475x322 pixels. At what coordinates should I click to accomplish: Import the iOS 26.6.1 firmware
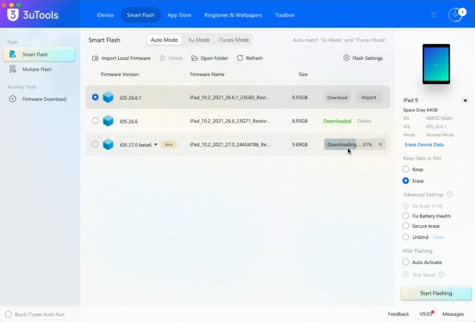click(369, 98)
